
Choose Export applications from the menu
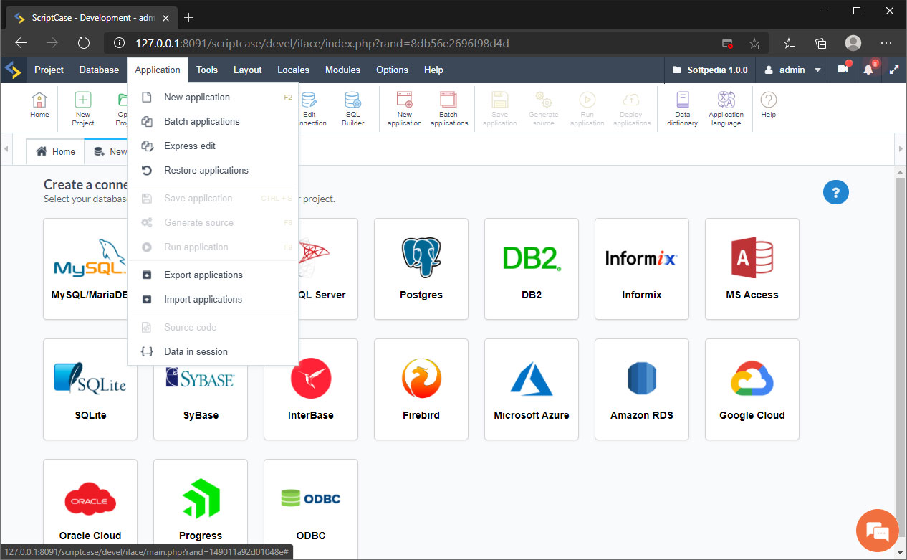(x=213, y=275)
